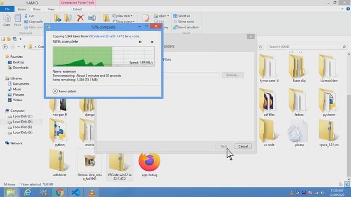Click the Paste icon in ribbon
This screenshot has width=351, height=197.
(x=18, y=20)
